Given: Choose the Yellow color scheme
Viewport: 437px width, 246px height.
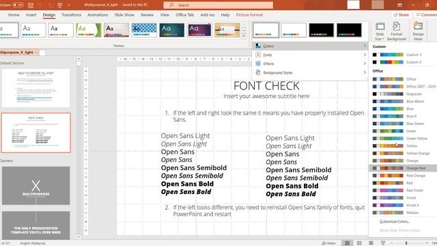Looking at the screenshot, I should click(403, 146).
